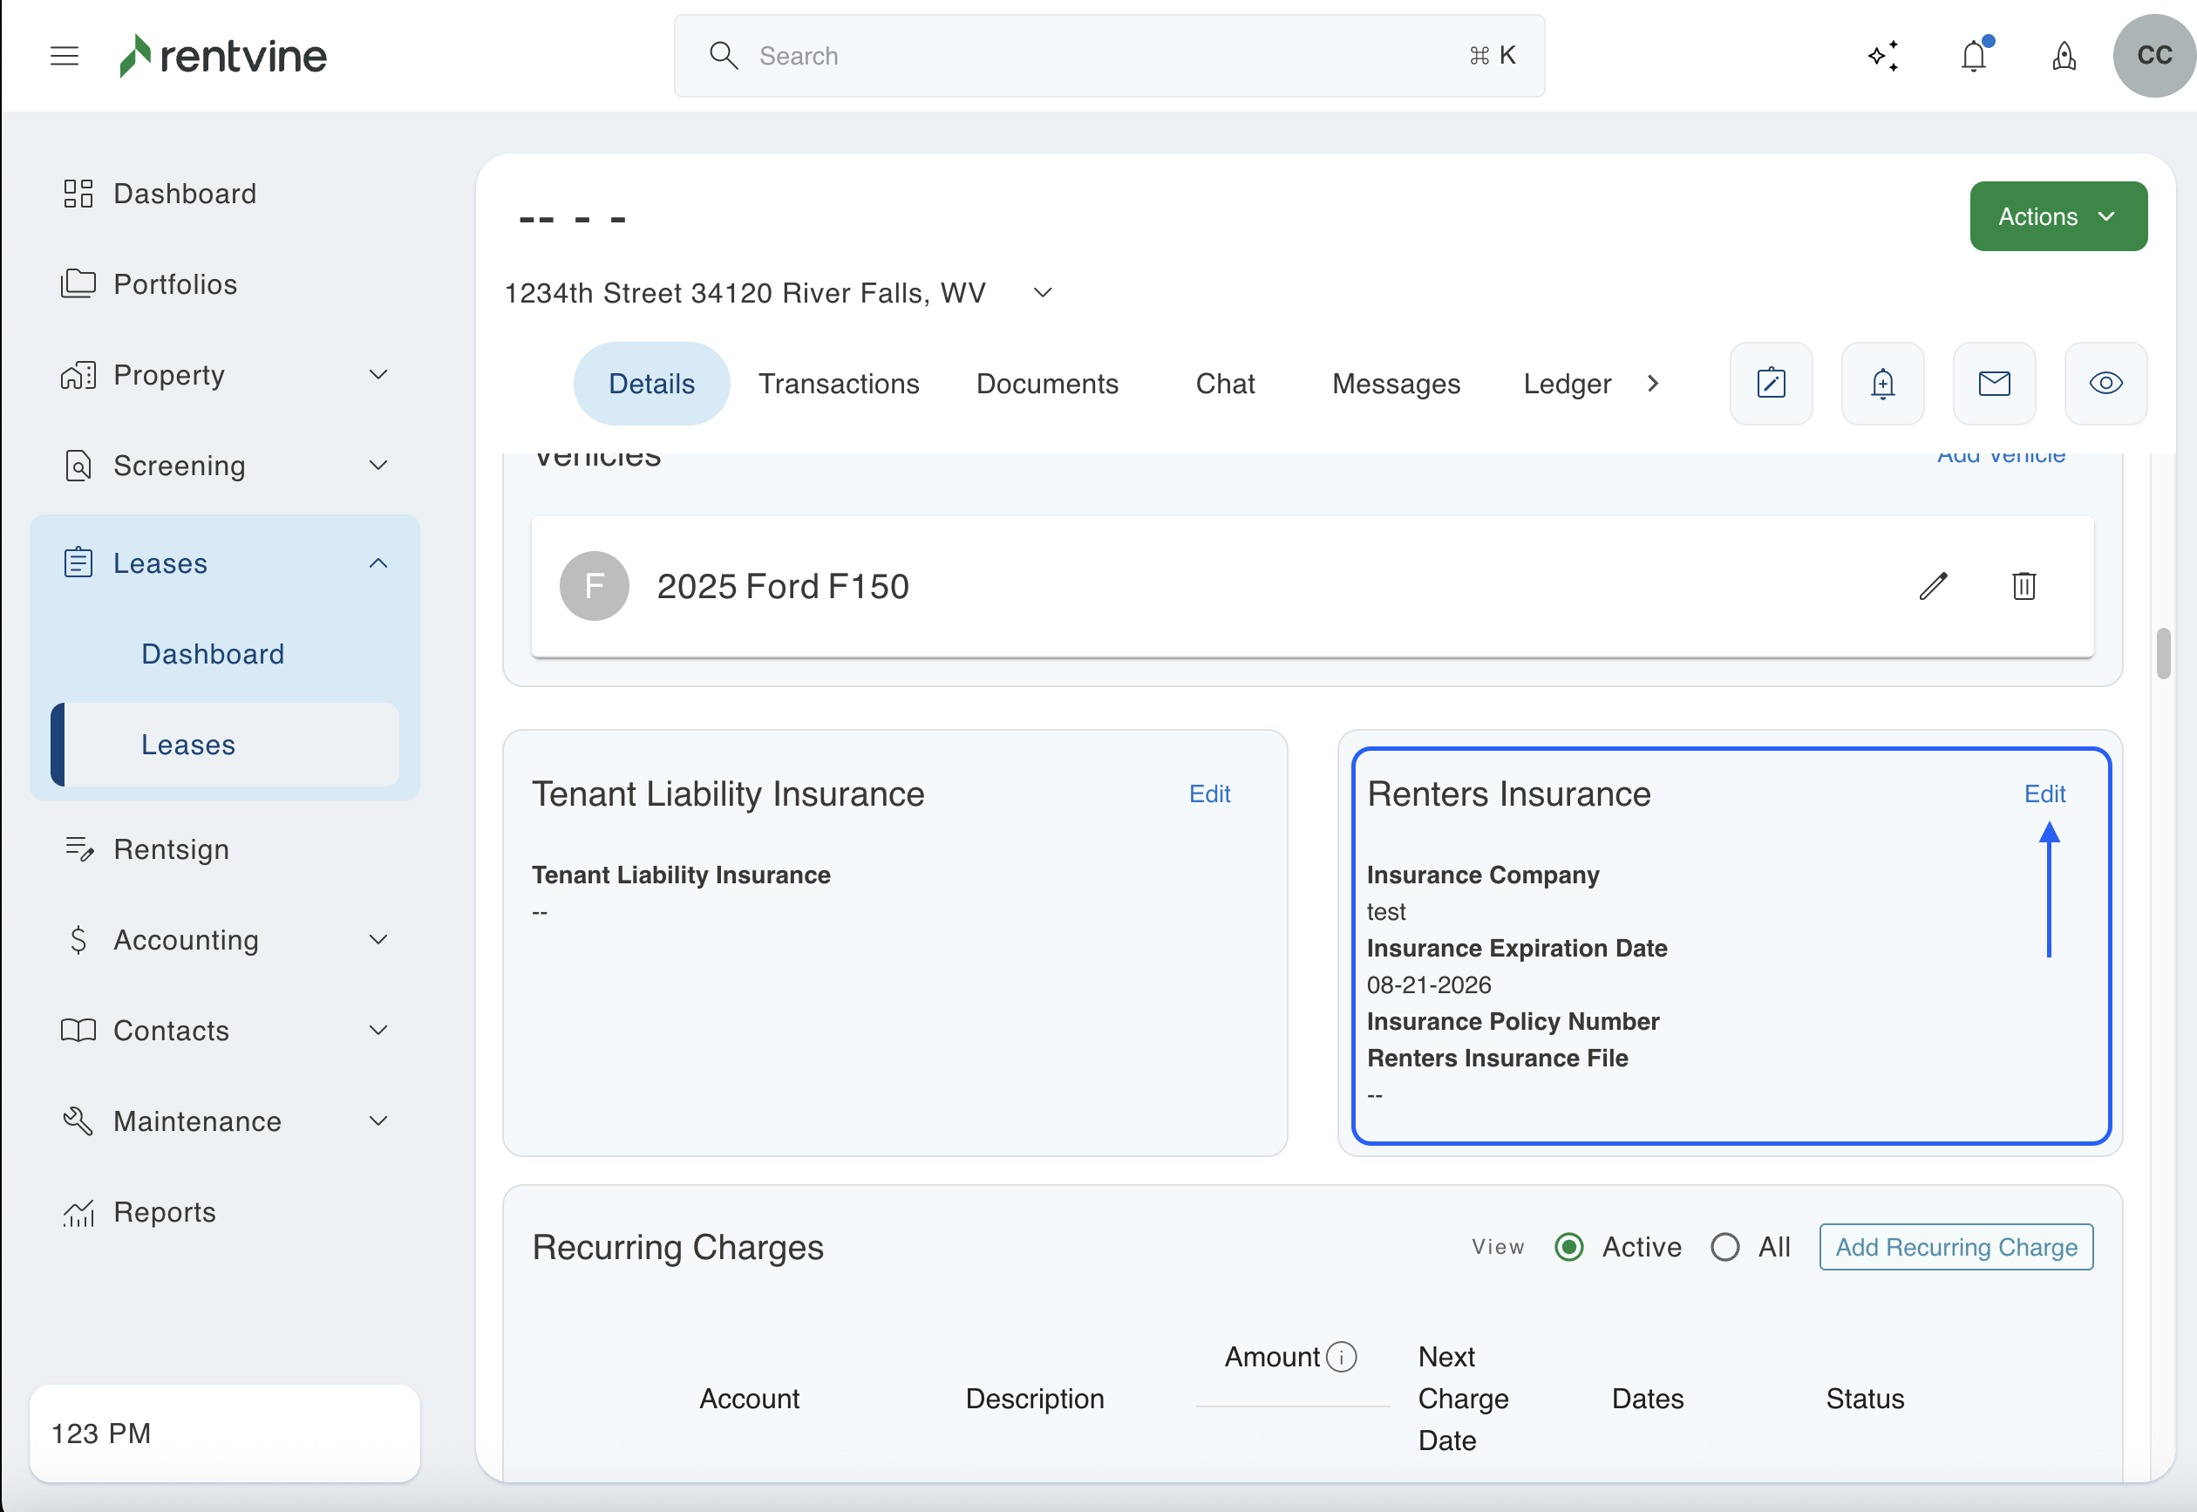Edit the 2025 Ford F150 vehicle

pos(1933,585)
